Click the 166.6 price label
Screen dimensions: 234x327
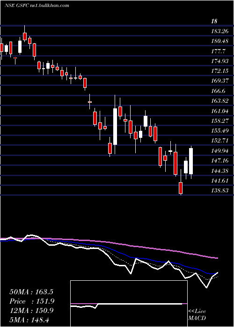coord(219,91)
